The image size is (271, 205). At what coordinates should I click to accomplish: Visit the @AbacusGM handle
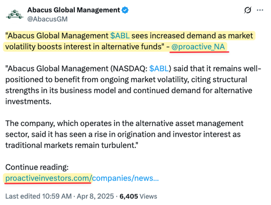48,19
